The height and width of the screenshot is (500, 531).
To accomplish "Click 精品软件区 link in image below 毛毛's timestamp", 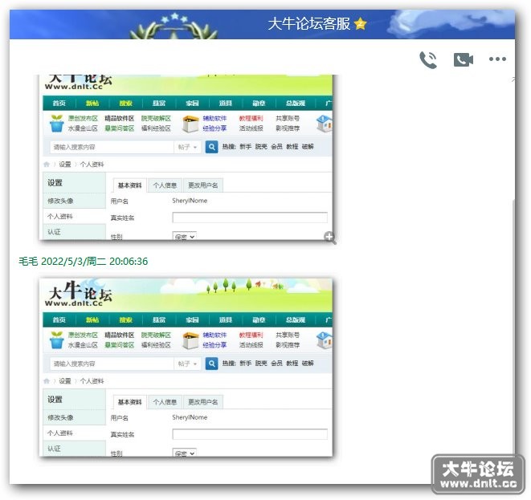I will pyautogui.click(x=119, y=335).
